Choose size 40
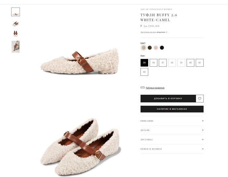 [191, 63]
